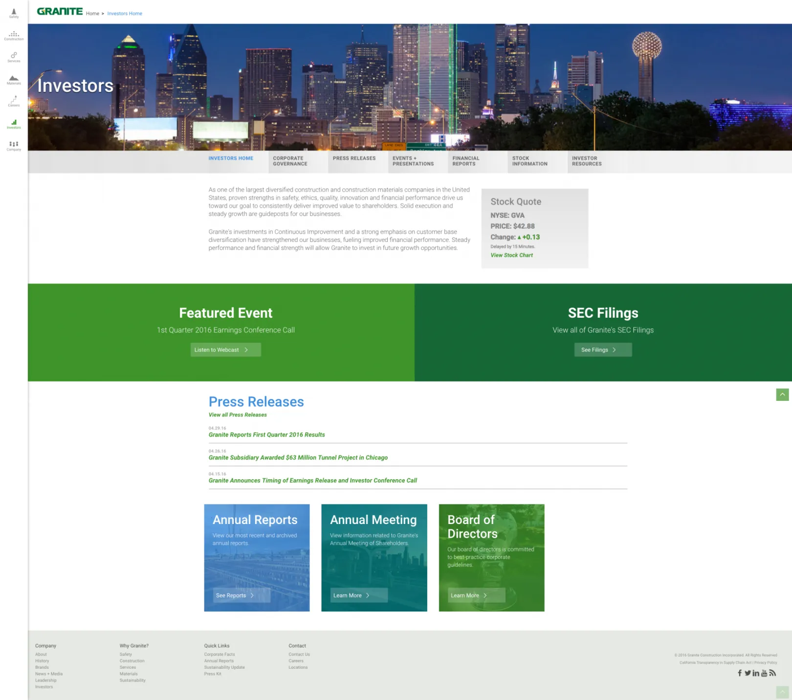
Task: Open Sustainability link under Why Granite?
Action: (132, 680)
